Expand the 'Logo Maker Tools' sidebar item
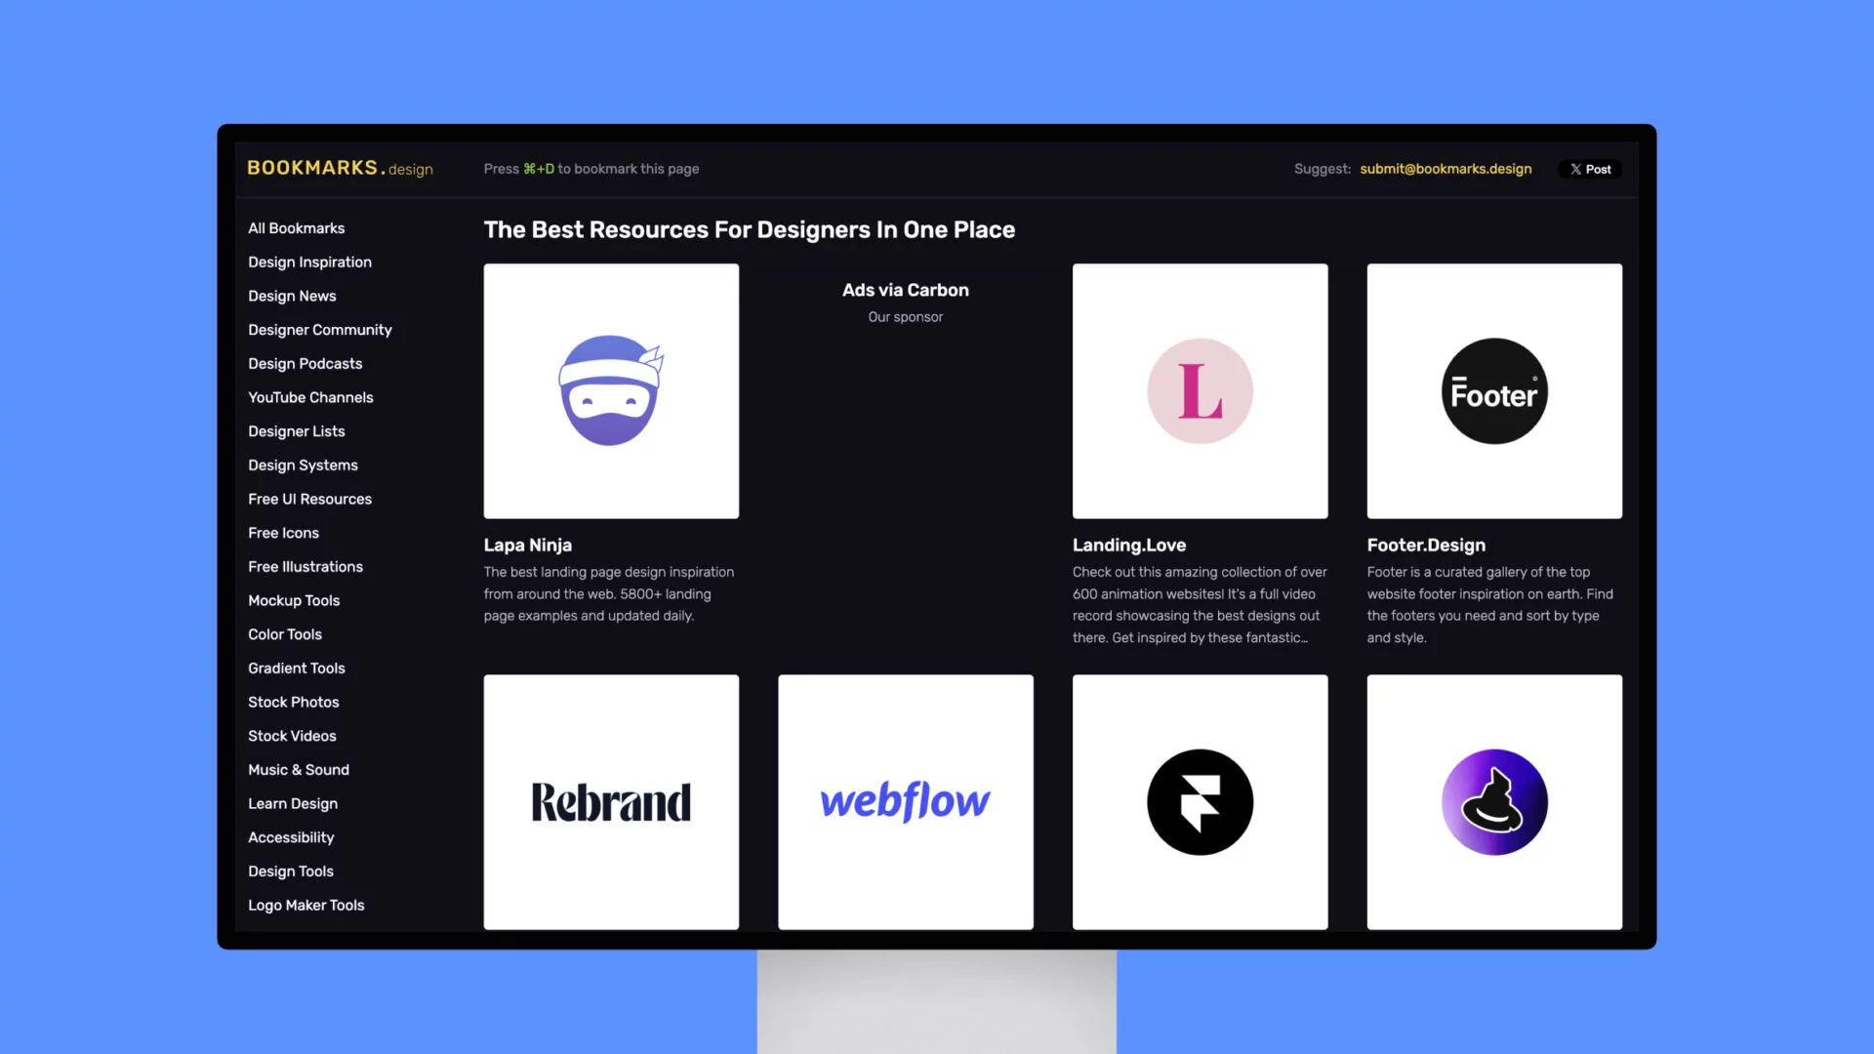The image size is (1874, 1054). click(306, 905)
